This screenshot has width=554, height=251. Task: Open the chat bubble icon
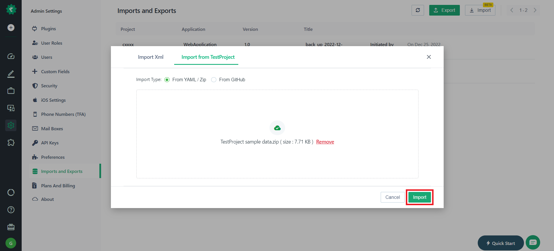point(533,242)
